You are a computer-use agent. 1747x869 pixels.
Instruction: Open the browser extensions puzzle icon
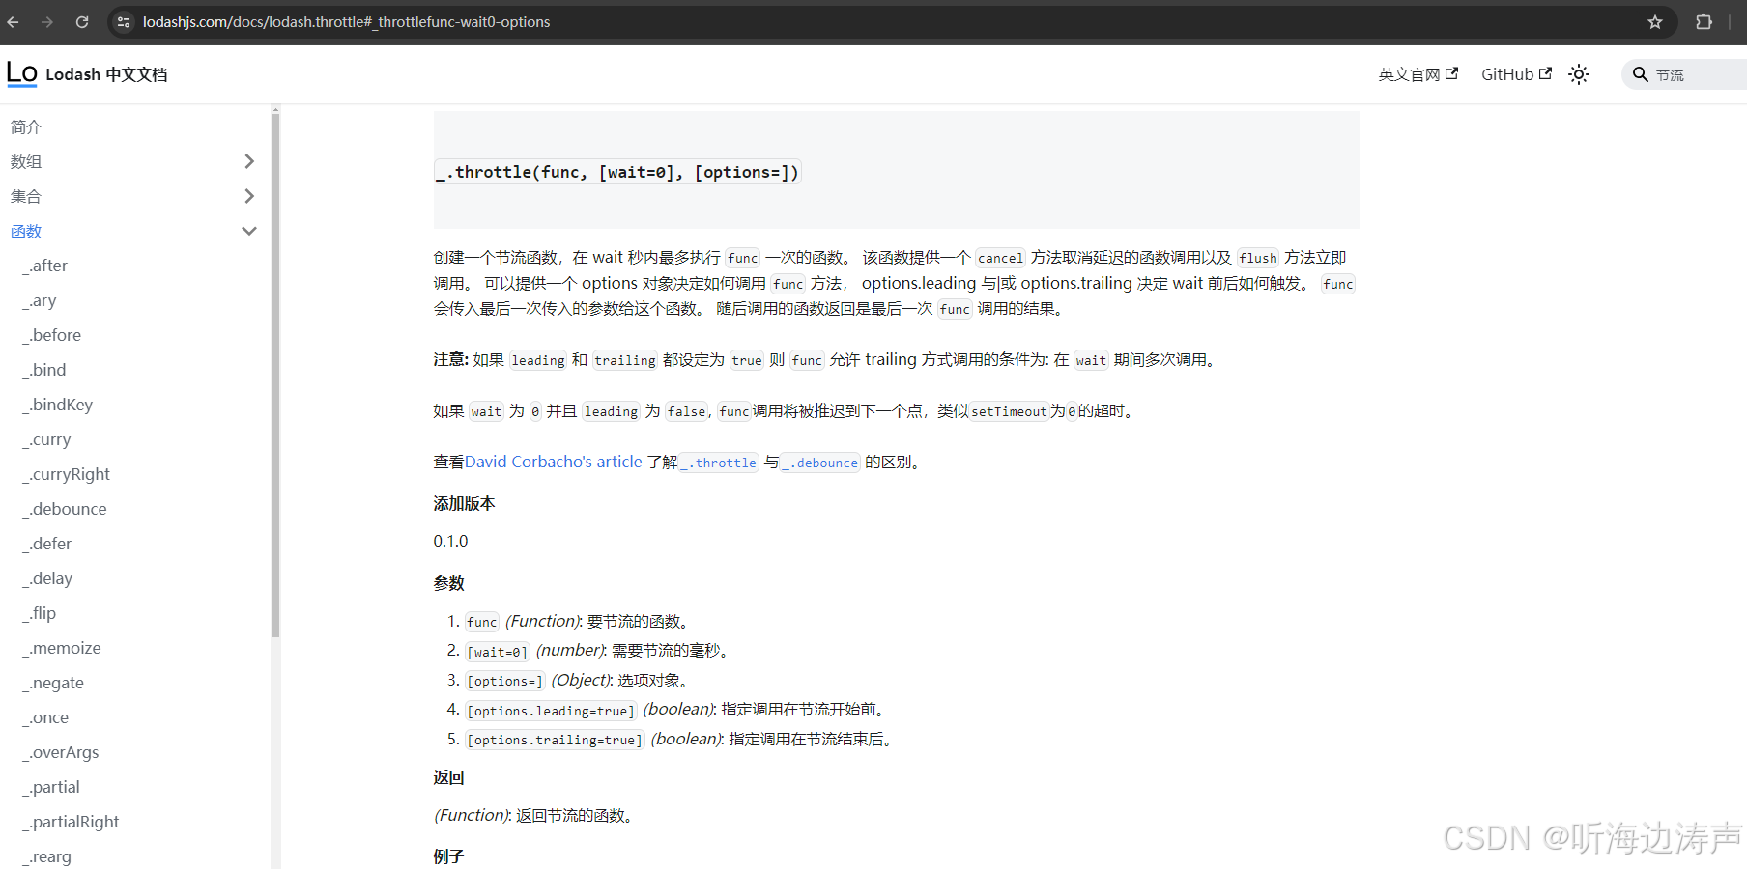1704,21
